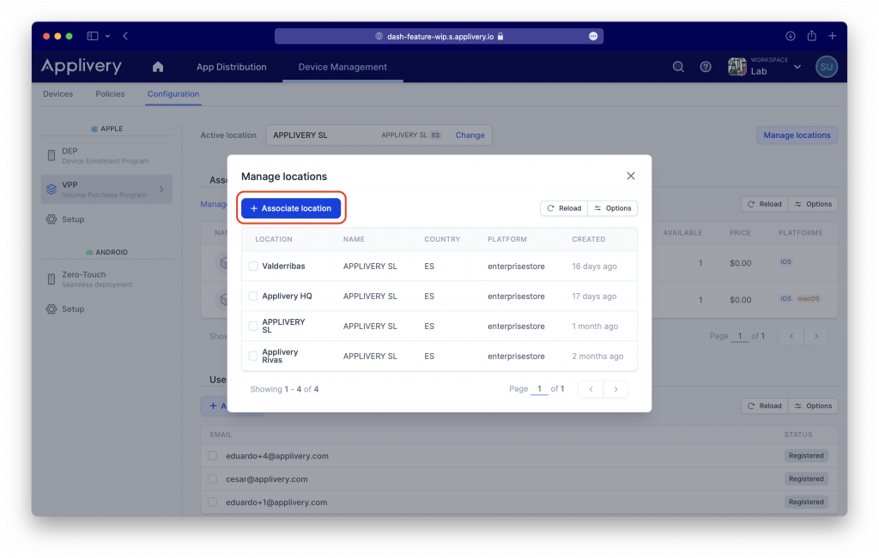This screenshot has width=879, height=558.
Task: Open the home icon in navigation bar
Action: pyautogui.click(x=158, y=67)
